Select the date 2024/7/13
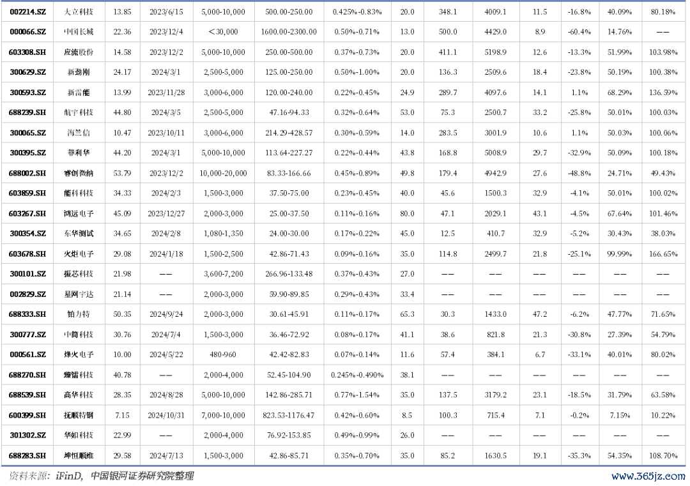 (x=166, y=455)
